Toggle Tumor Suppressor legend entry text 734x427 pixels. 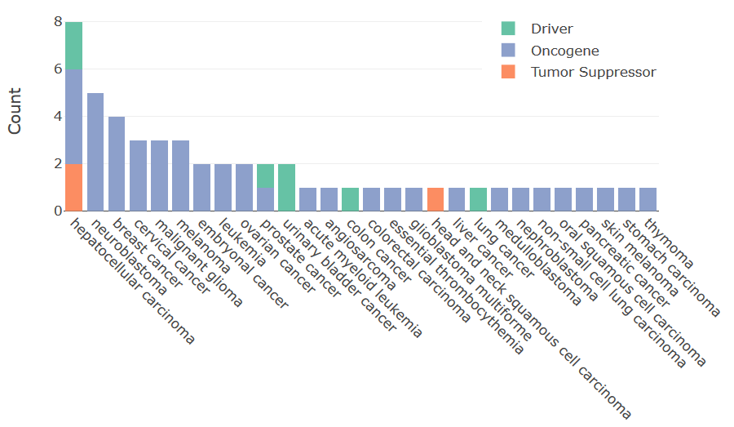coord(593,72)
